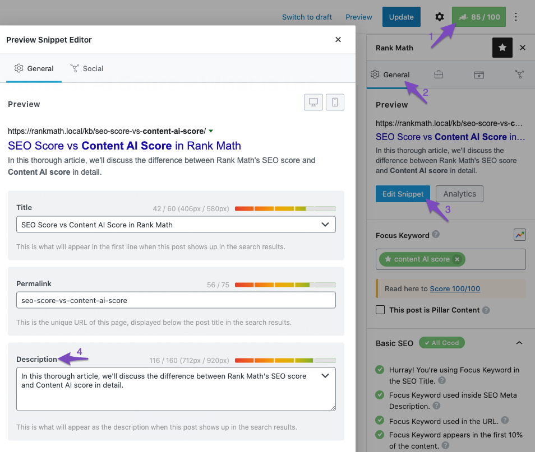The height and width of the screenshot is (452, 535).
Task: Click the Title length progress bar
Action: [x=285, y=208]
